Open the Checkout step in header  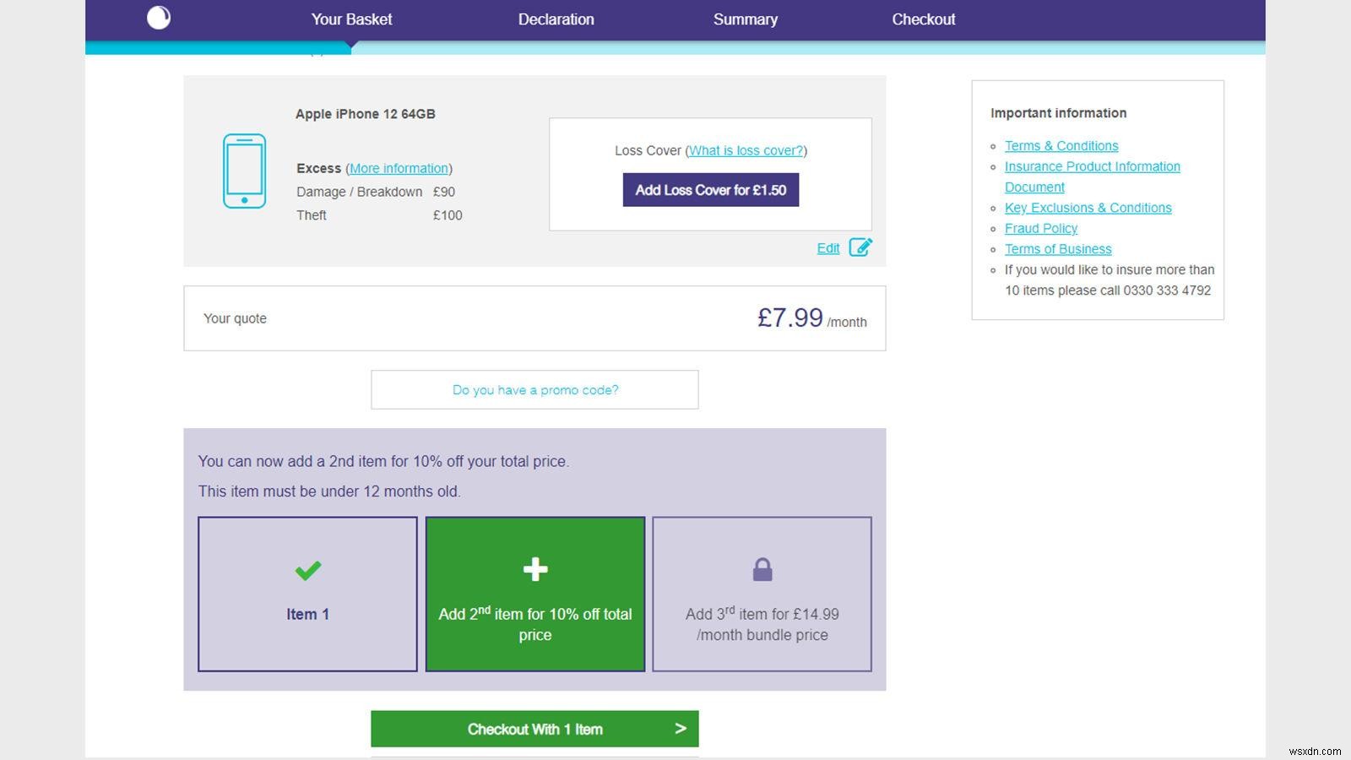click(x=923, y=19)
